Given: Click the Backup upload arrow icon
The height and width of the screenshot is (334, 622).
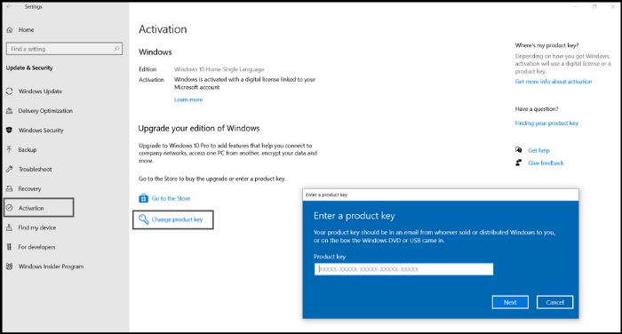Looking at the screenshot, I should 10,149.
